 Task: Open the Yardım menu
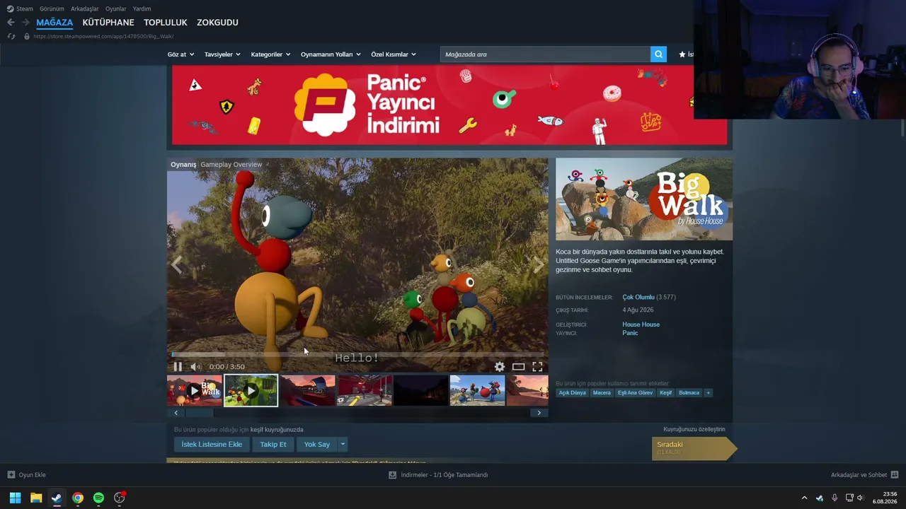(142, 8)
